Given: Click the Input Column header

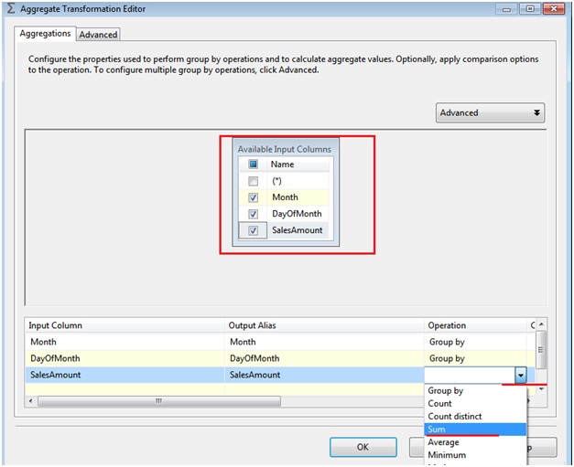Looking at the screenshot, I should (x=125, y=325).
